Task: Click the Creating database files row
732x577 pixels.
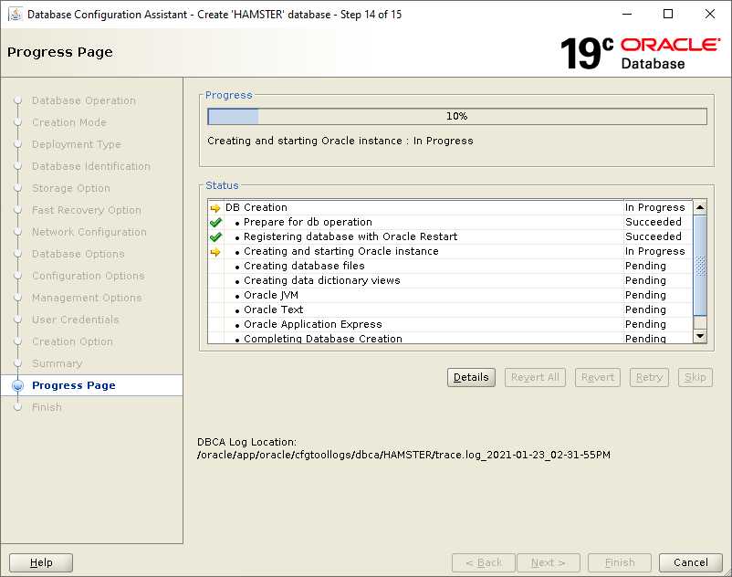Action: point(450,266)
